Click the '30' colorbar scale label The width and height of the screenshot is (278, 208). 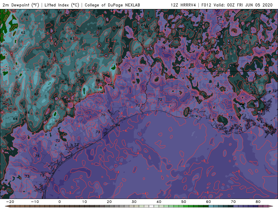pos(134,202)
